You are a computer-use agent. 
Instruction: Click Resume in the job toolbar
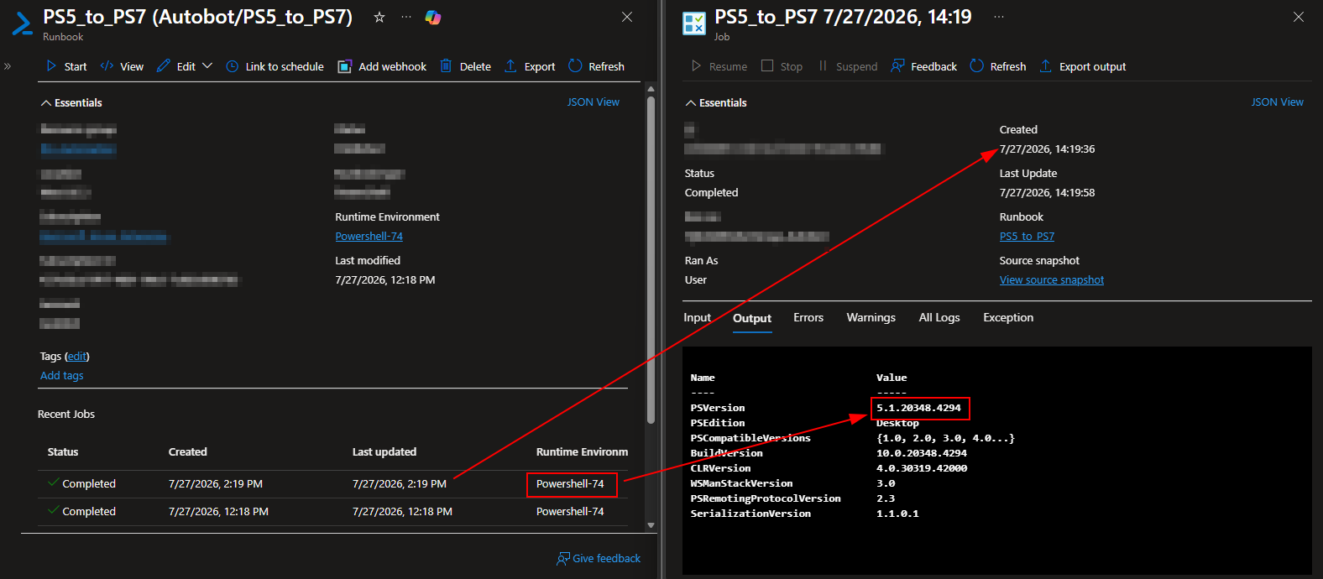click(719, 66)
